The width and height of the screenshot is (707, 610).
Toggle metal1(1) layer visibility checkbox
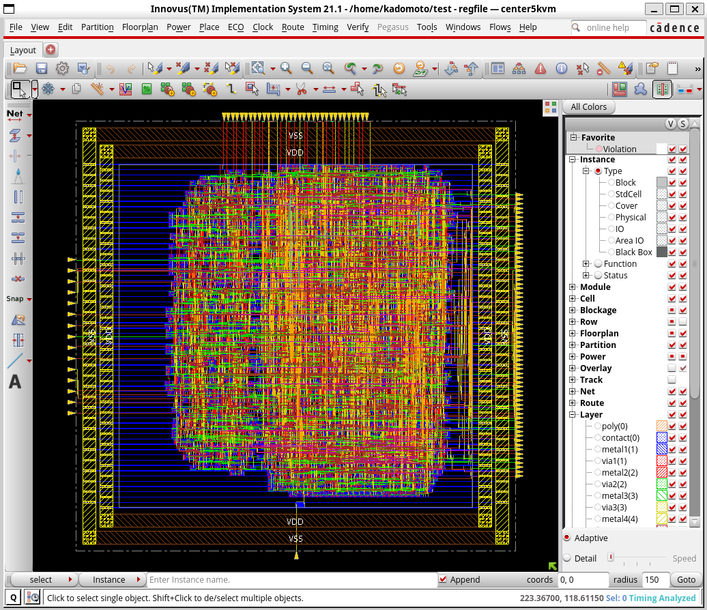(x=672, y=449)
